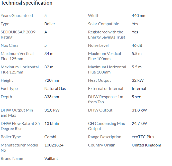Click the Years Guaranteed label
Screen dimensions: 172x166
click(17, 16)
